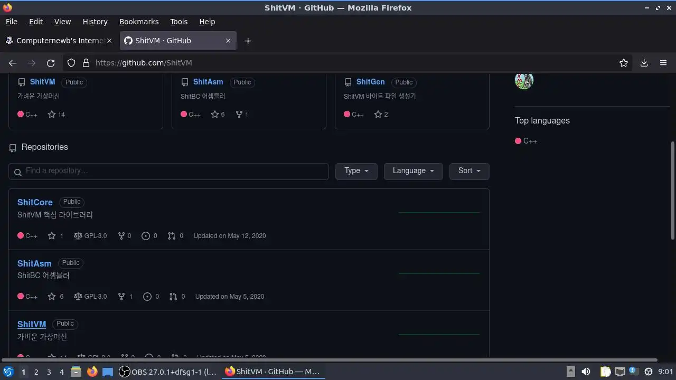Click the member avatar in People section
Viewport: 676px width, 380px height.
pyautogui.click(x=524, y=81)
